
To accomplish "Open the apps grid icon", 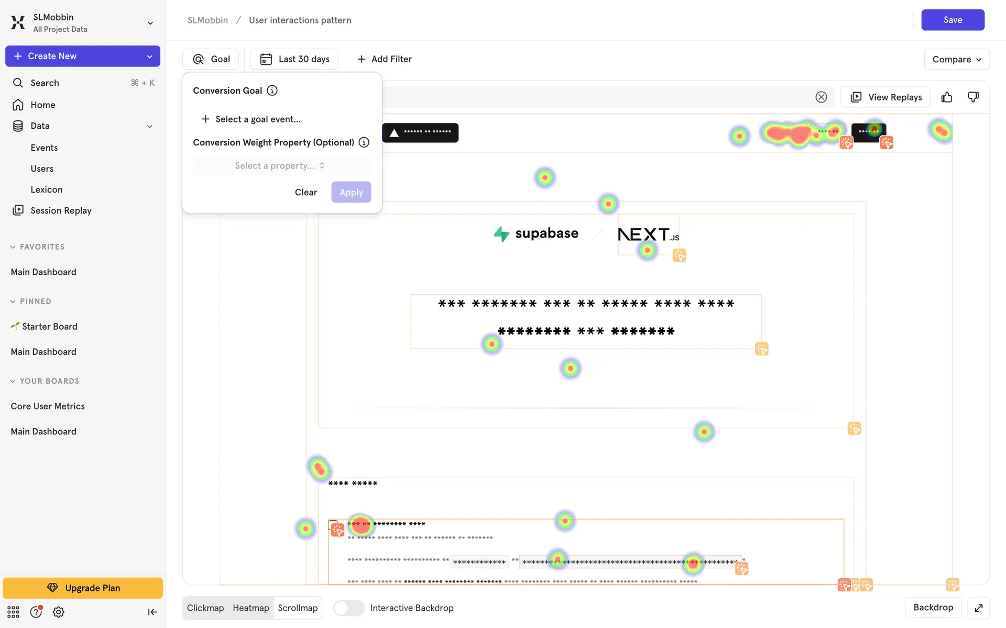I will tap(13, 612).
